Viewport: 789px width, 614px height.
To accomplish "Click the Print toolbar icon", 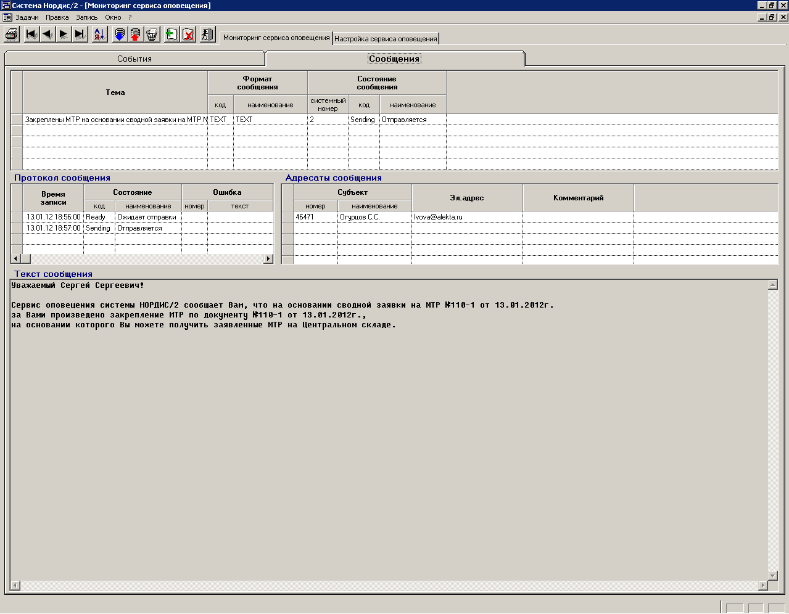I will click(12, 34).
